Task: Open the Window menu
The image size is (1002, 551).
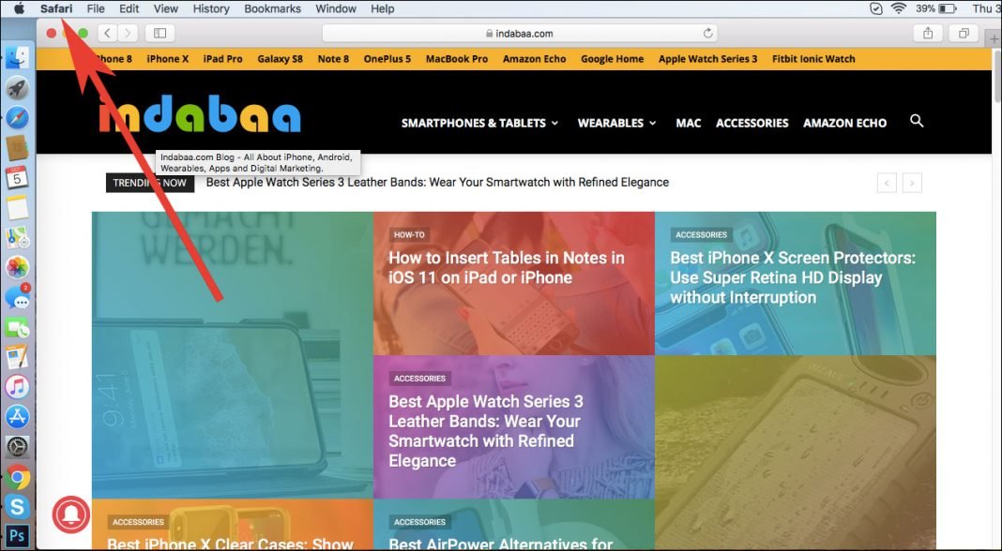Action: click(336, 8)
